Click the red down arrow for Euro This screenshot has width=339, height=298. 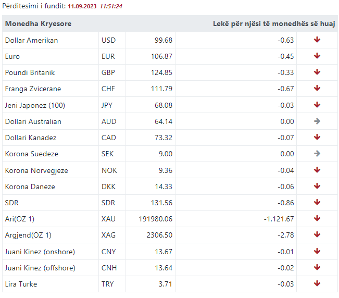pos(317,56)
